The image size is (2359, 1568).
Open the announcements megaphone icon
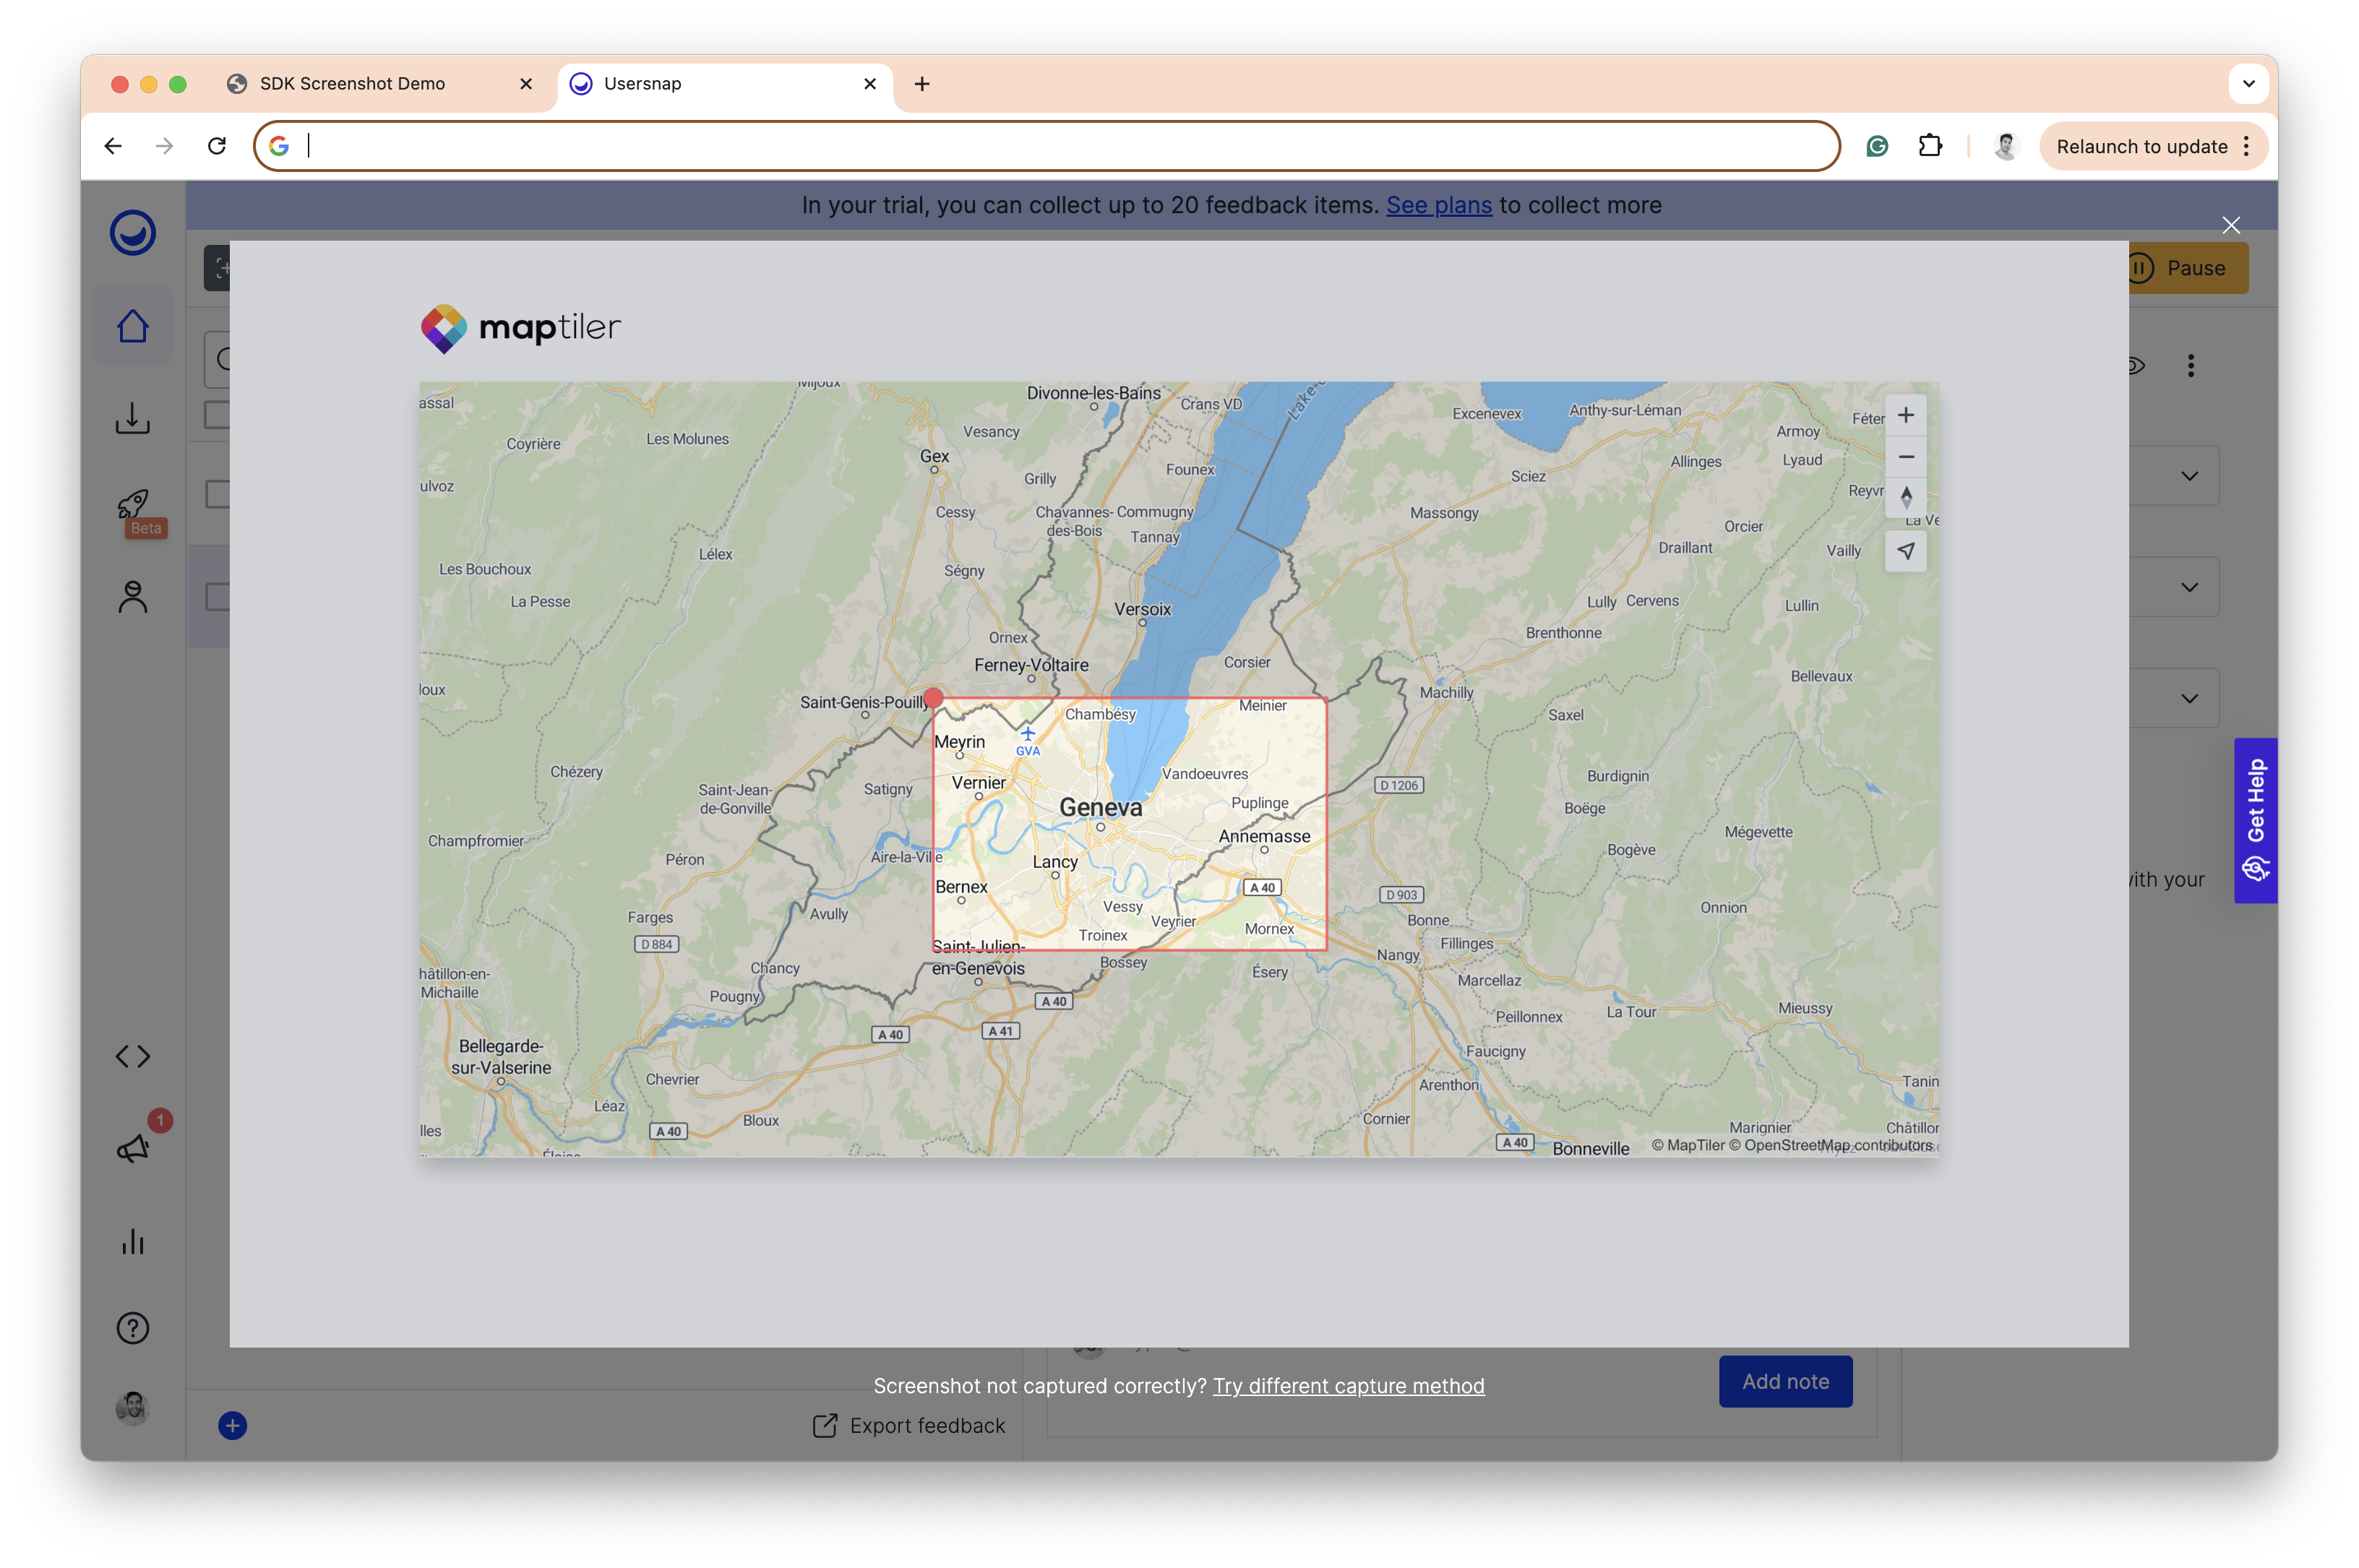pyautogui.click(x=133, y=1148)
